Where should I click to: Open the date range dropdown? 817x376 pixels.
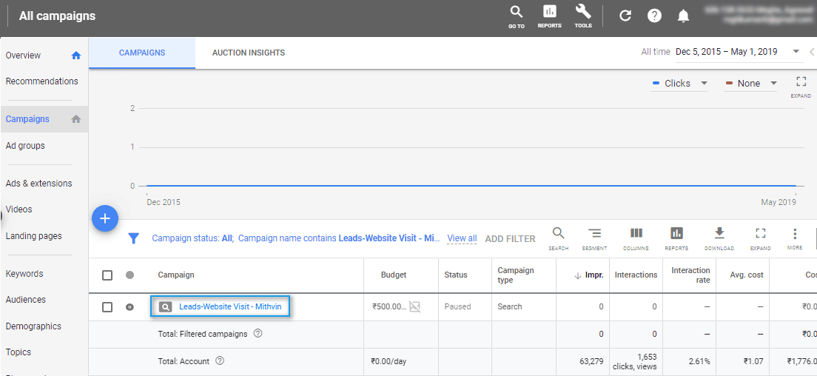796,52
